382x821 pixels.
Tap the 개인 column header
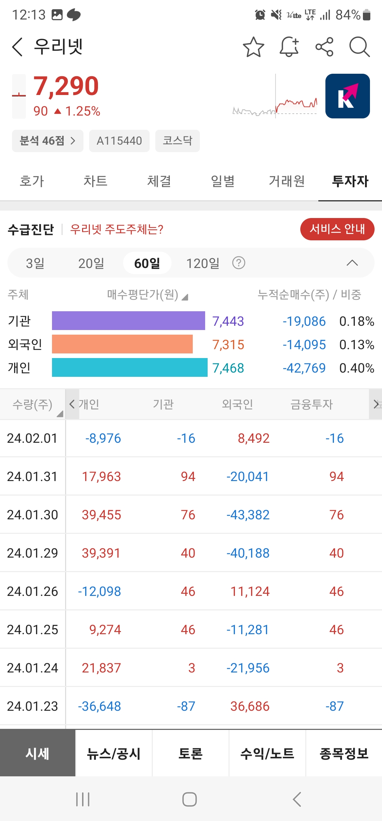[x=89, y=404]
